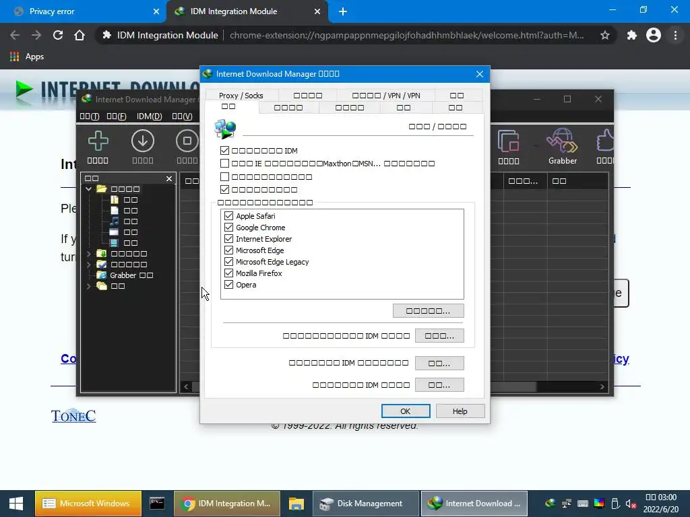This screenshot has height=517, width=690.
Task: Select the zip archive category icon in IDM tree
Action: pos(115,199)
